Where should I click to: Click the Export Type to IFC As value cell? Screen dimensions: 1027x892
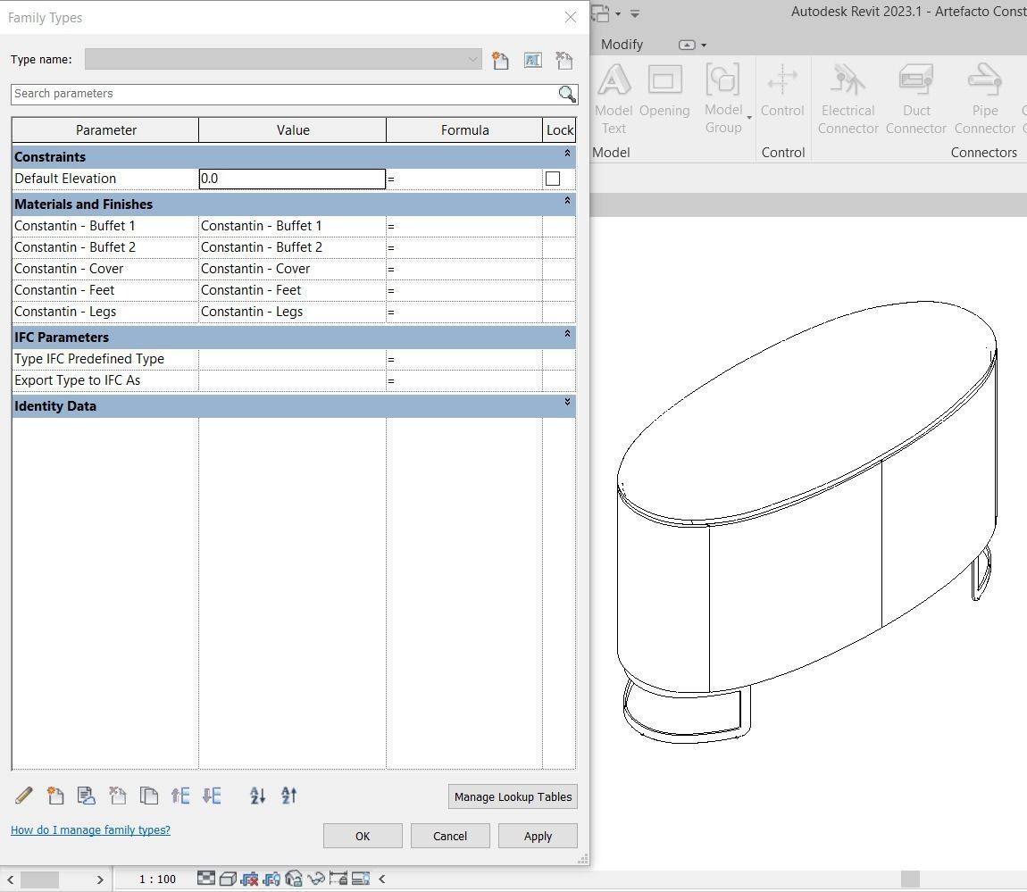tap(292, 379)
